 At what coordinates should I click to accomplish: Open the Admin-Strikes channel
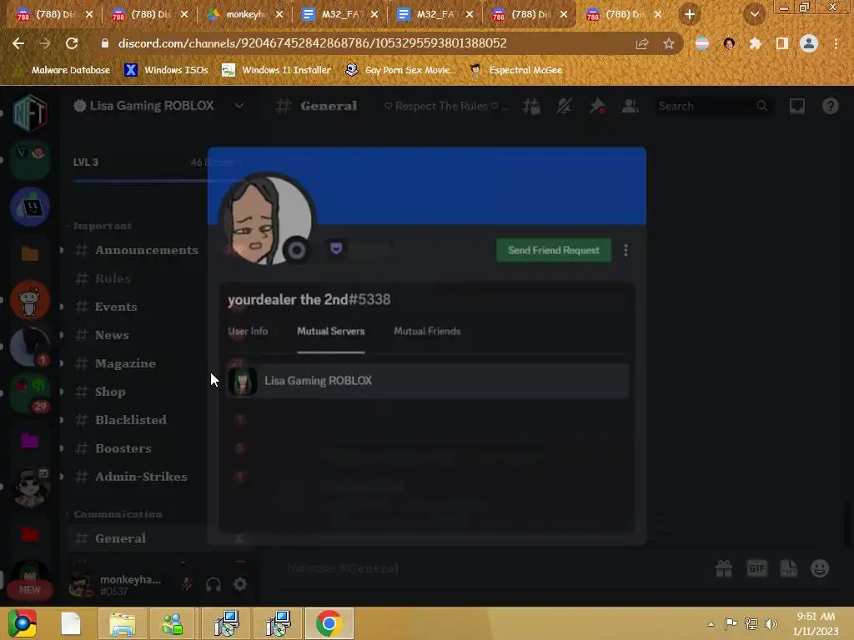coord(140,476)
